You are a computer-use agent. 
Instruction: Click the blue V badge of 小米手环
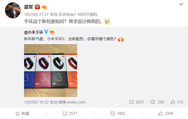coord(46,32)
